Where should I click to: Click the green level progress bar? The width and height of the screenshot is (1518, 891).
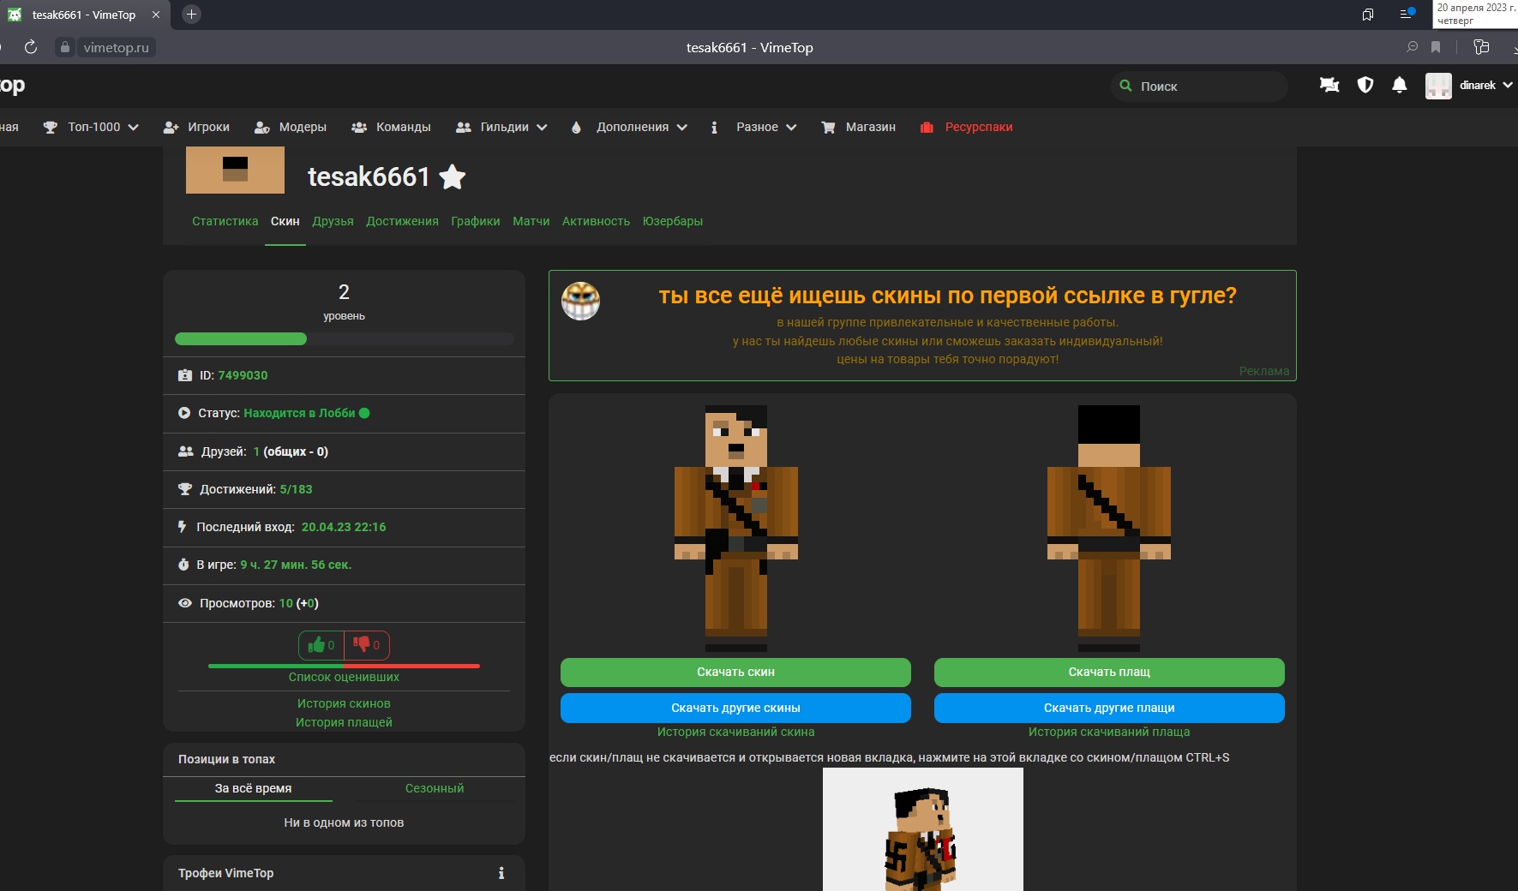(241, 339)
